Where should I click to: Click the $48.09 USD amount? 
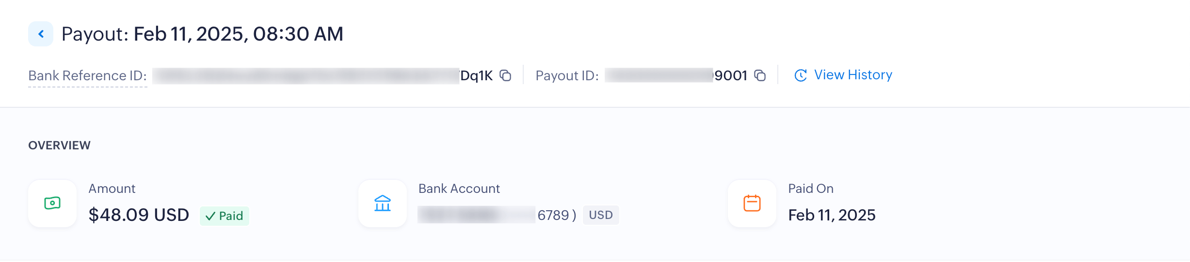[x=139, y=215]
